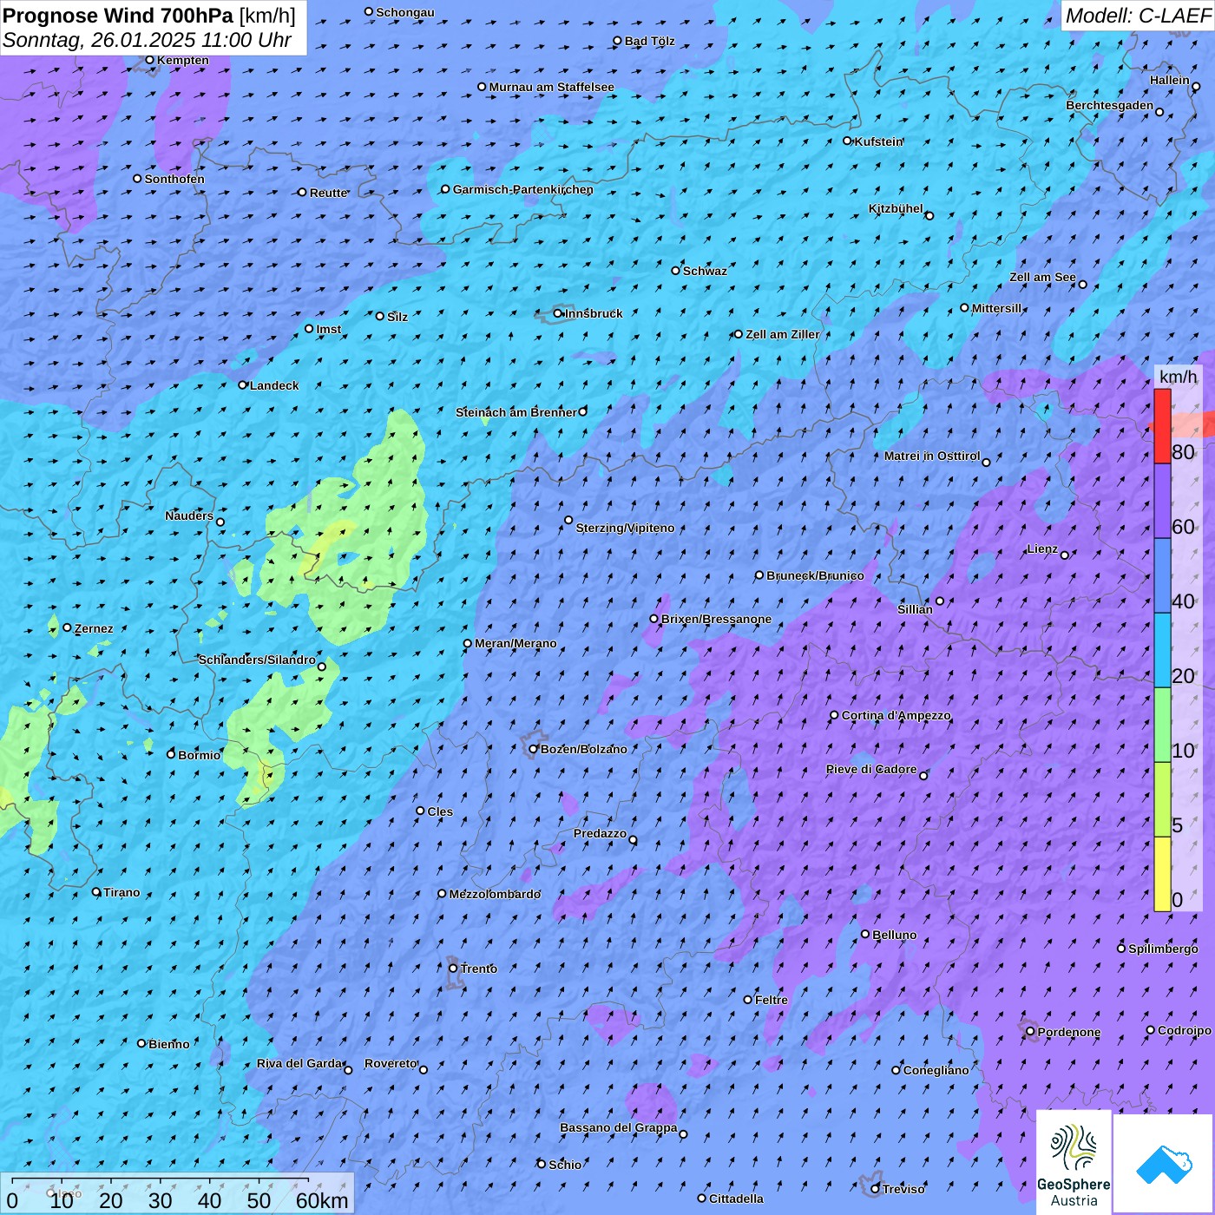The height and width of the screenshot is (1215, 1215).
Task: Click the 'Mezzolombardo' label
Action: coord(495,894)
